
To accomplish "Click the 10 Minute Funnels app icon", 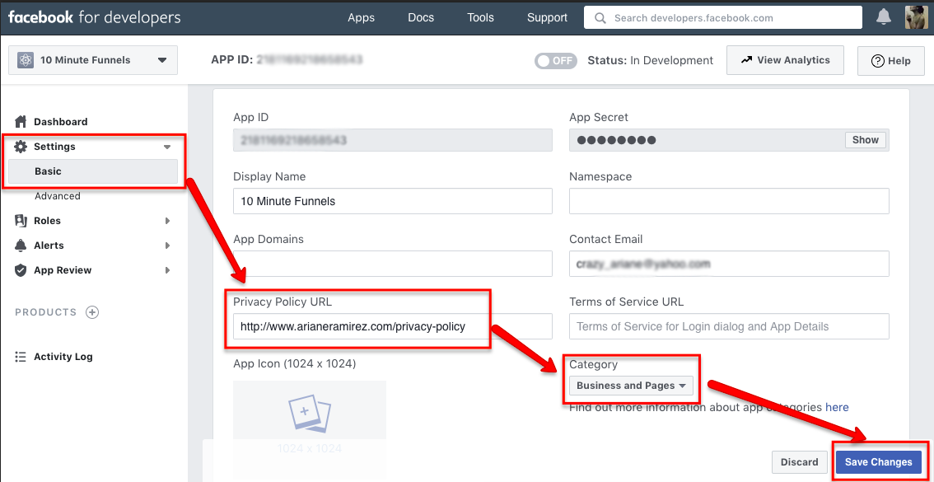I will click(x=25, y=59).
